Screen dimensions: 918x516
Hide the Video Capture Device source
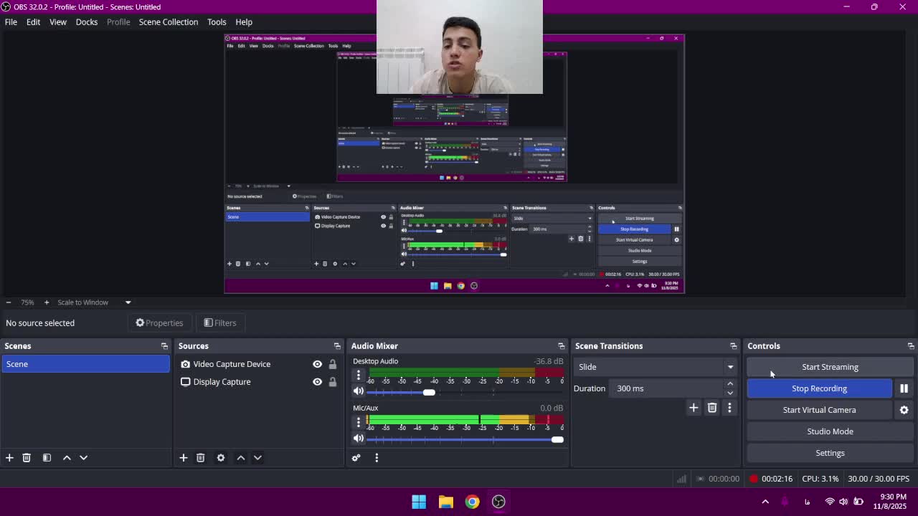(317, 364)
